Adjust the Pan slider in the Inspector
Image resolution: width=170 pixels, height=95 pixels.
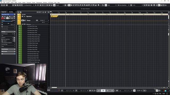[x=8, y=23]
